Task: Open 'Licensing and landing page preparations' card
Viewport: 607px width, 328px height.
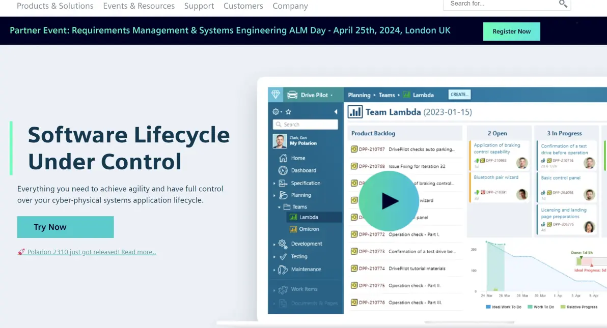Action: tap(567, 220)
